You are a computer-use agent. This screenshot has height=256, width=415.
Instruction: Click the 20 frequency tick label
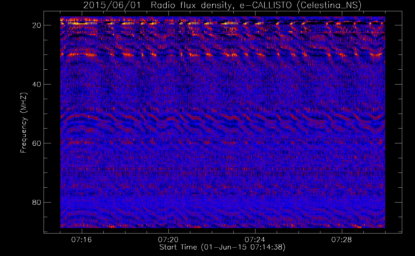pos(37,25)
